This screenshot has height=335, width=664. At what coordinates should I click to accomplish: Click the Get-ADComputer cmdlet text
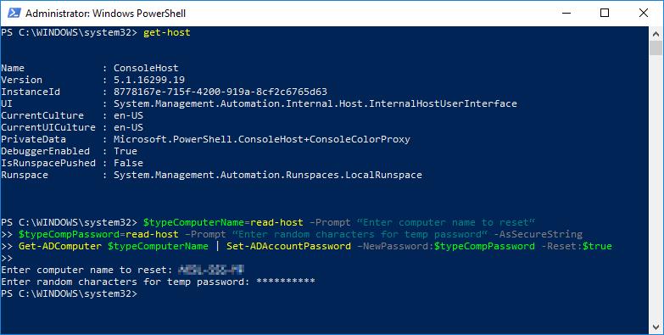[60, 246]
